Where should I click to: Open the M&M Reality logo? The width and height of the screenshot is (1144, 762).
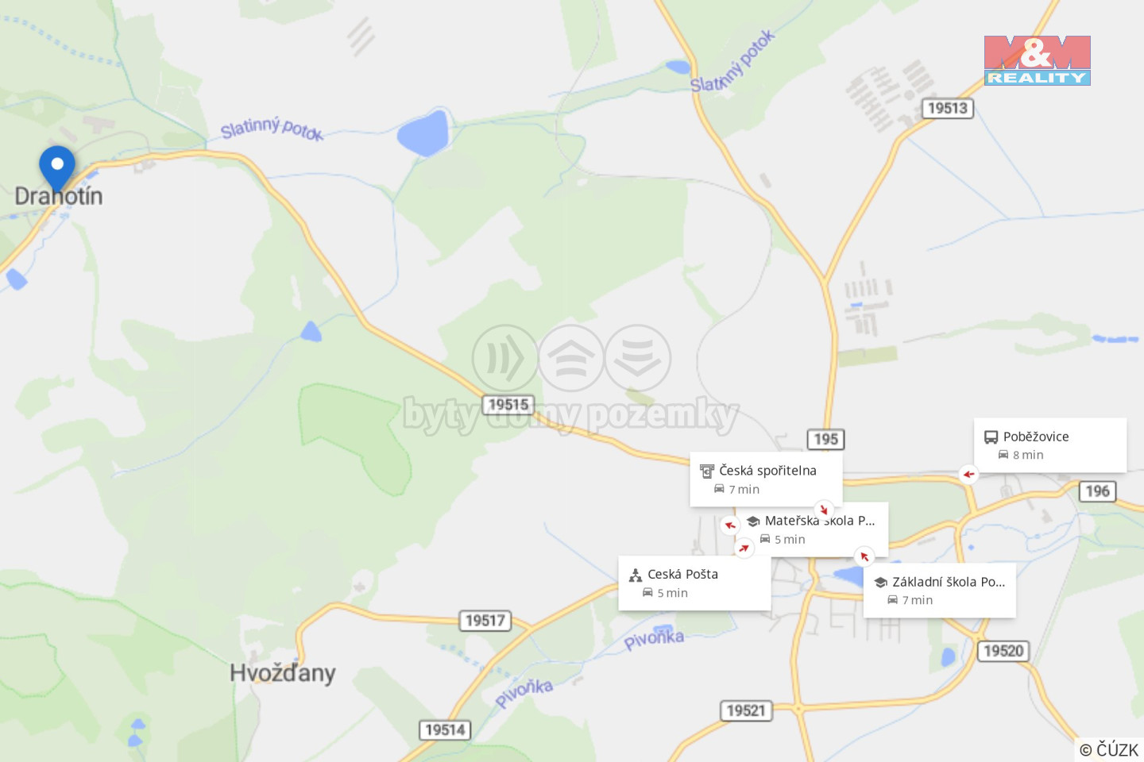click(1037, 60)
